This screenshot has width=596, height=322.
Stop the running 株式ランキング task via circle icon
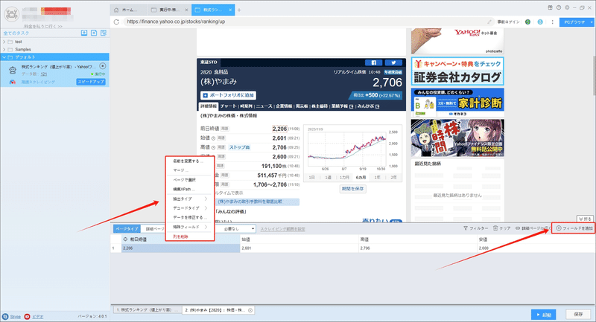(102, 66)
